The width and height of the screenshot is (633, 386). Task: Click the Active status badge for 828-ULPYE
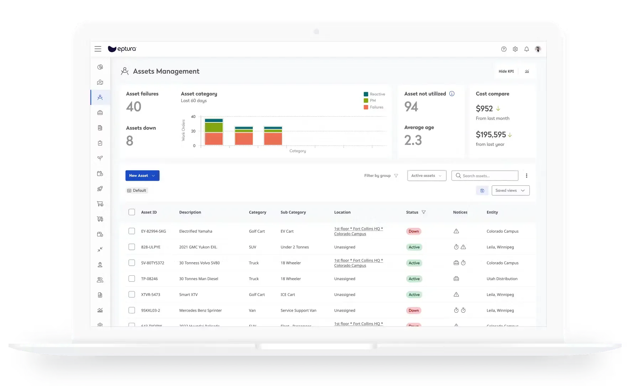click(414, 247)
